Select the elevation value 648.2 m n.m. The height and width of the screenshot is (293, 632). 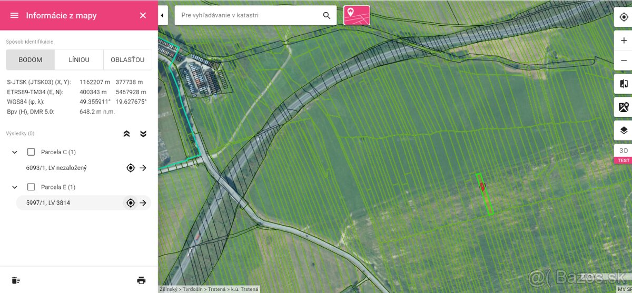point(97,112)
